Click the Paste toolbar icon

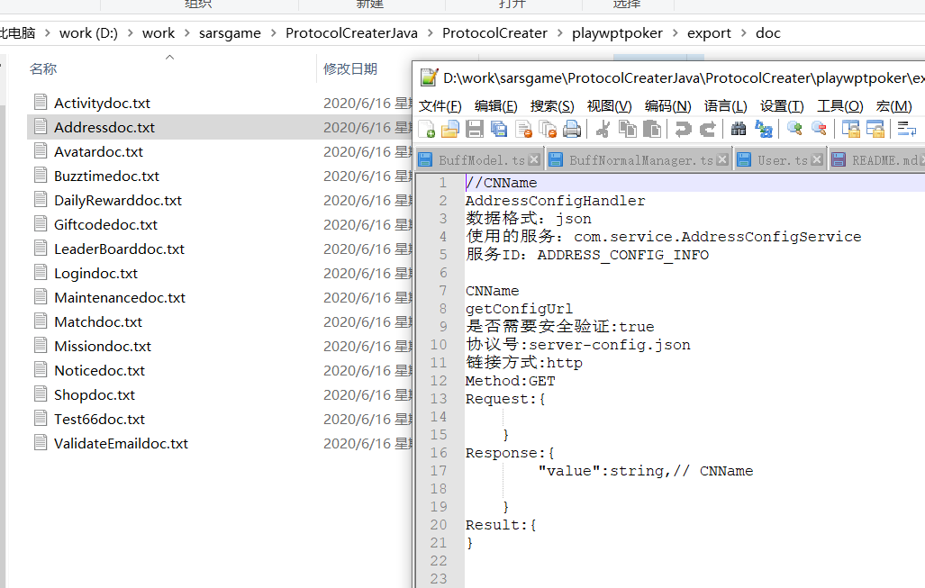tap(652, 129)
